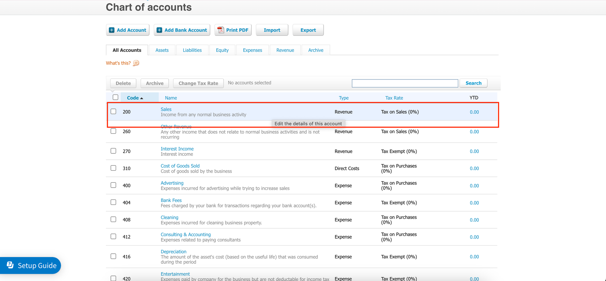Tick the checkbox for 400 Advertising
Image resolution: width=606 pixels, height=281 pixels.
(113, 185)
